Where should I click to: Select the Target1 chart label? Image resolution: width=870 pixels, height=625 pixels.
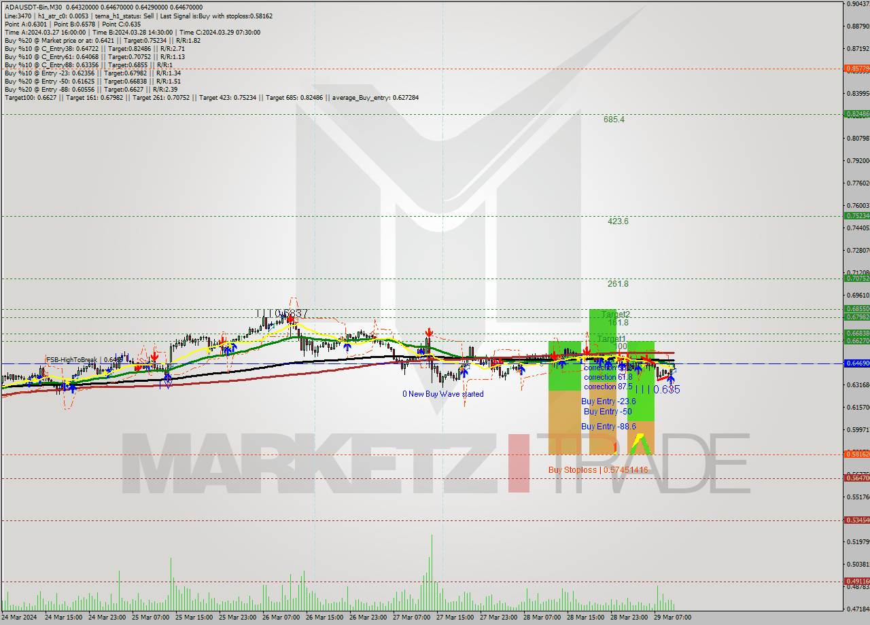pos(612,338)
